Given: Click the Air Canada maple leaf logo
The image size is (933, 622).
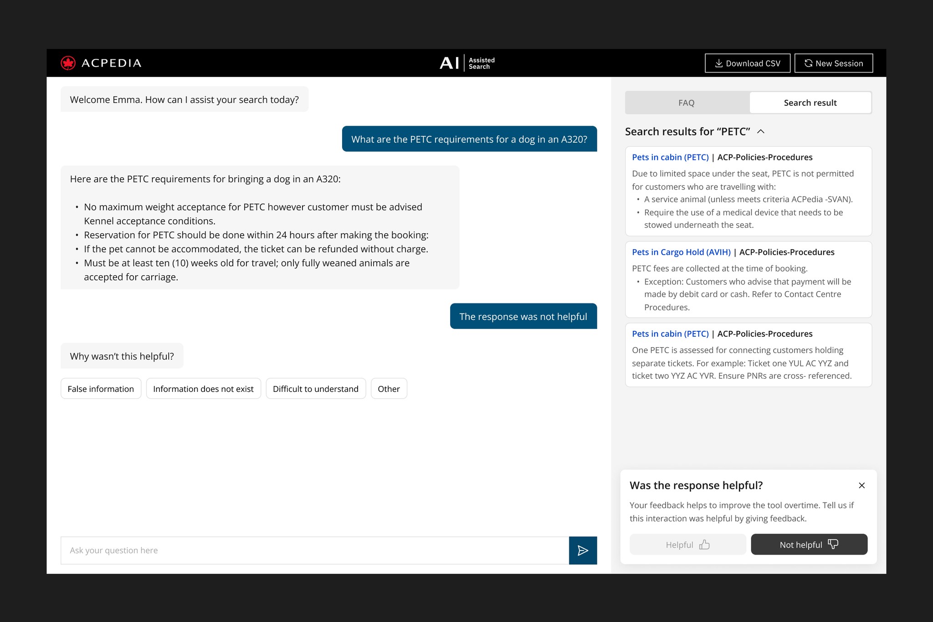Looking at the screenshot, I should click(x=68, y=63).
